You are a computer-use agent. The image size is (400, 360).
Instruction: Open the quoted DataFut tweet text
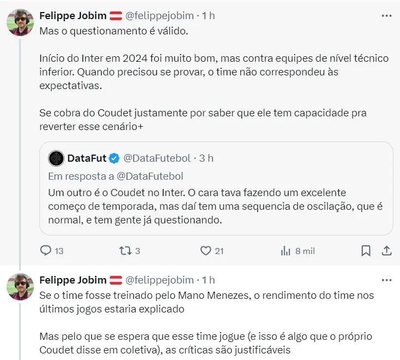pyautogui.click(x=197, y=206)
